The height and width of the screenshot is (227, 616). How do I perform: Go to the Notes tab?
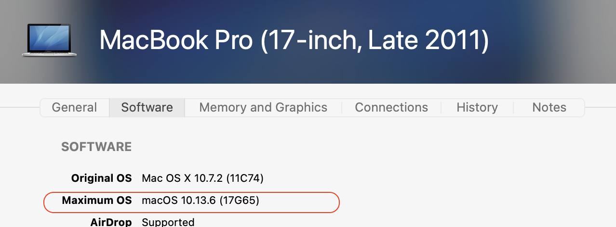(x=549, y=107)
